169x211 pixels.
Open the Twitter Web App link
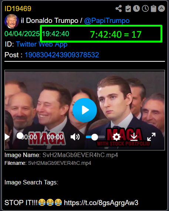pos(42,44)
